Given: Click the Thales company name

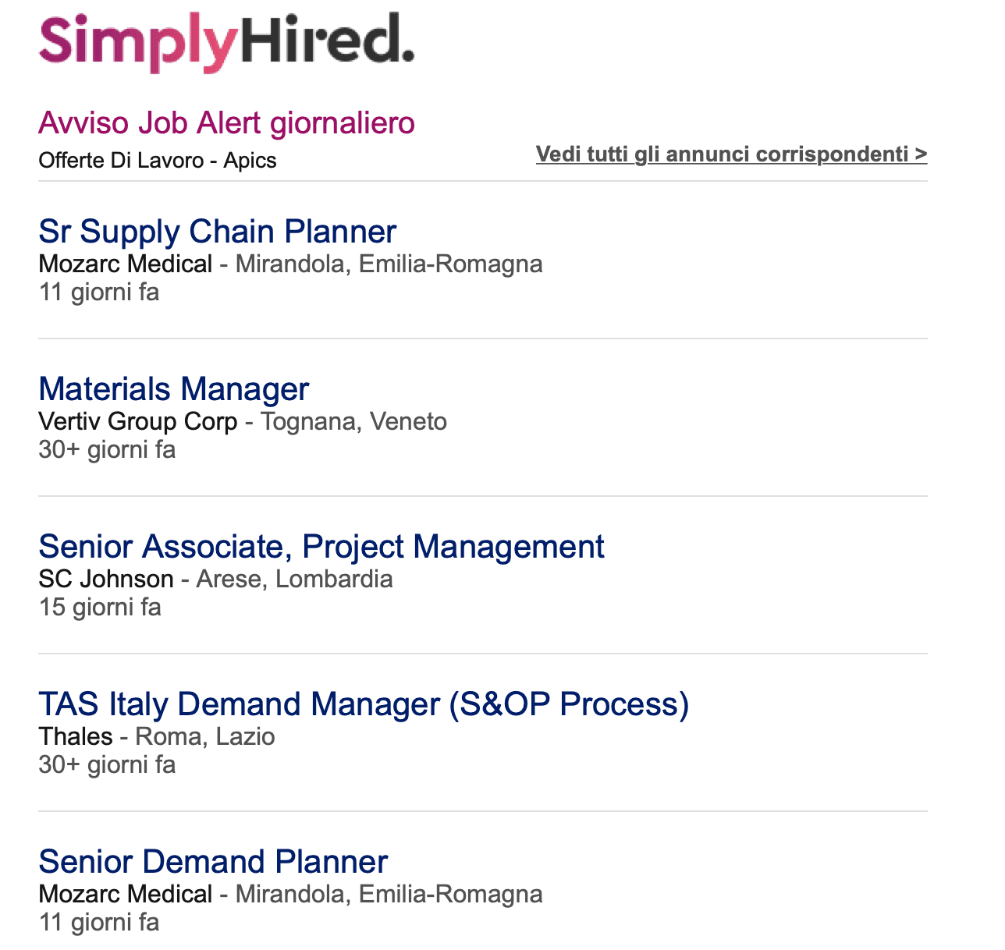Looking at the screenshot, I should 76,737.
